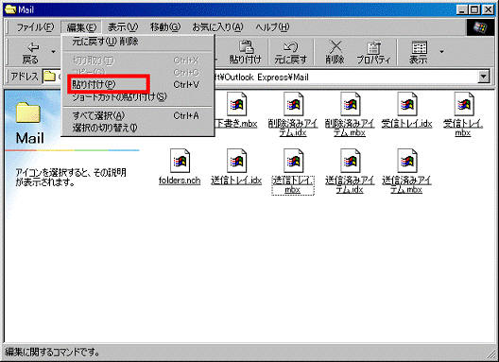
Task: Select the 送信済みアイテム.mbx file icon
Action: pos(406,161)
